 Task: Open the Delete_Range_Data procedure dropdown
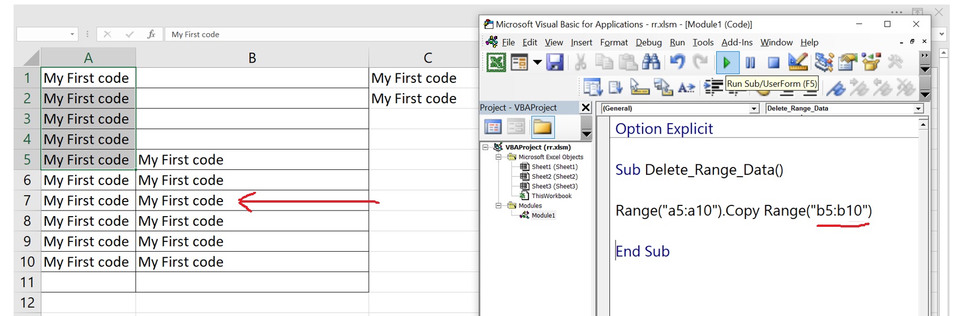(918, 108)
